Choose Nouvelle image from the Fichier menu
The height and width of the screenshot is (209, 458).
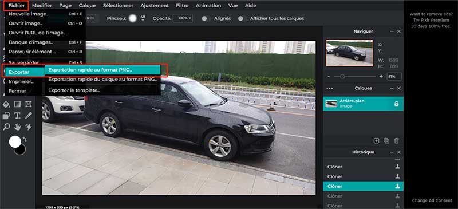tap(45, 14)
